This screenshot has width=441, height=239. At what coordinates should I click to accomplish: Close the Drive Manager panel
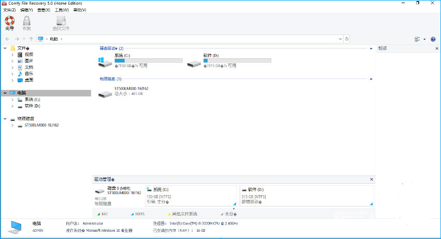coord(372,179)
